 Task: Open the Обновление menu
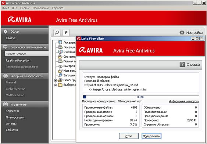tap(41, 8)
